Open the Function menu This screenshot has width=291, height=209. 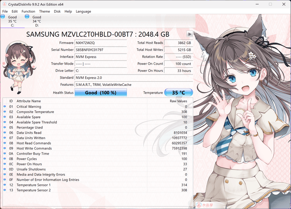pos(28,11)
